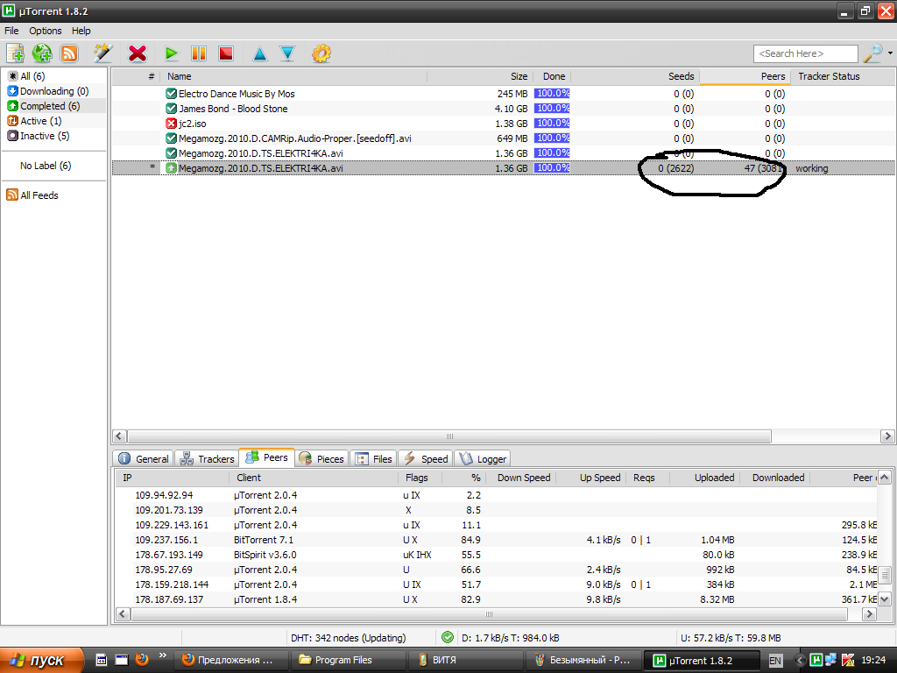
Task: Click the Create New Torrent wand icon
Action: click(x=103, y=53)
